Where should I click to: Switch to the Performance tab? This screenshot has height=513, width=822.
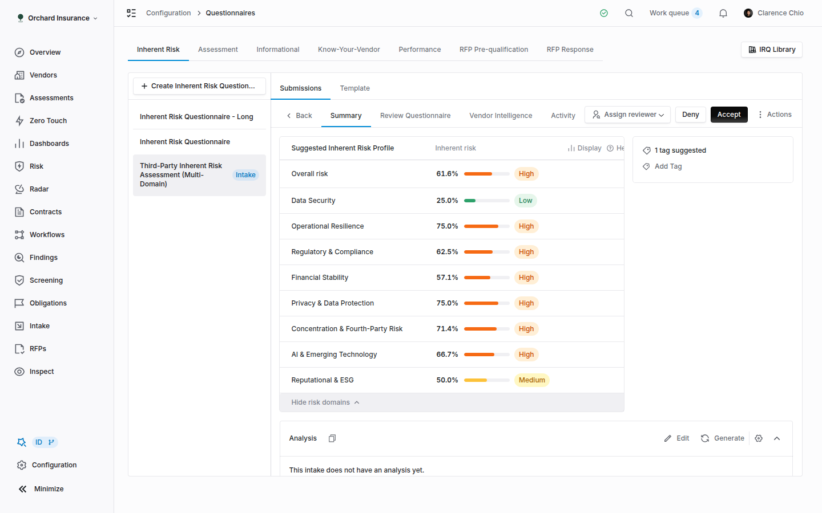click(420, 50)
